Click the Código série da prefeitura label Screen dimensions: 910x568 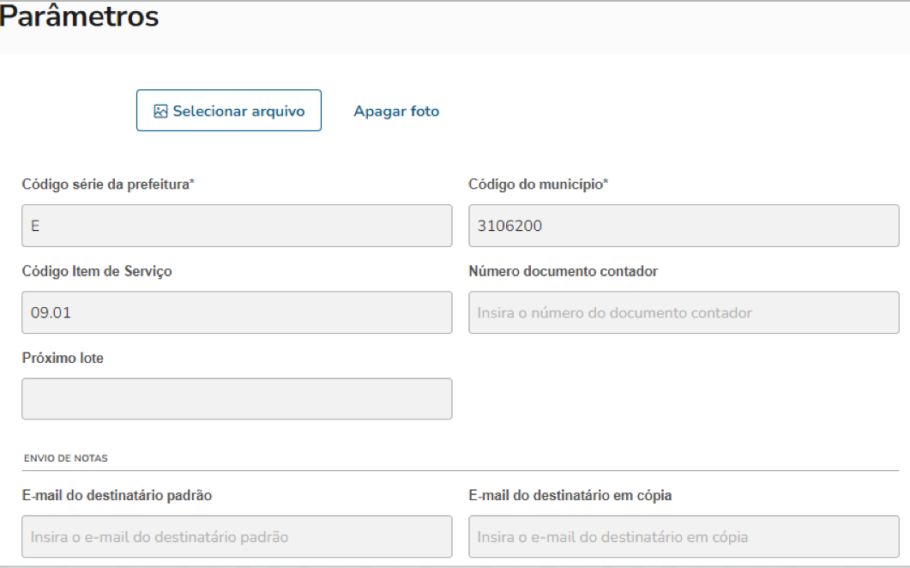(x=108, y=184)
